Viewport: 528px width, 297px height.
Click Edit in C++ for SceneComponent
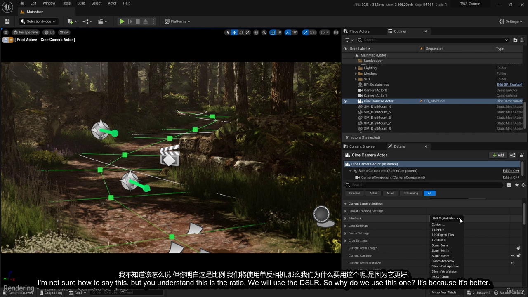[511, 171]
